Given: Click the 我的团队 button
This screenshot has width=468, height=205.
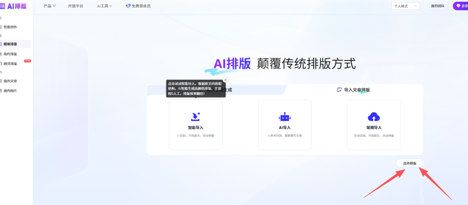Looking at the screenshot, I should click(x=438, y=6).
